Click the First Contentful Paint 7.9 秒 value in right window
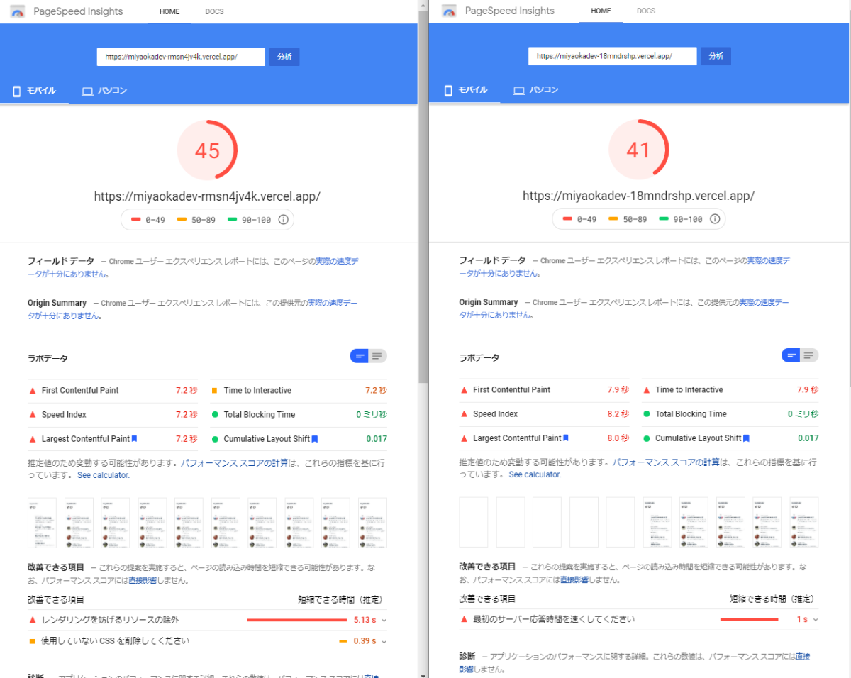This screenshot has height=678, width=851. coord(618,390)
